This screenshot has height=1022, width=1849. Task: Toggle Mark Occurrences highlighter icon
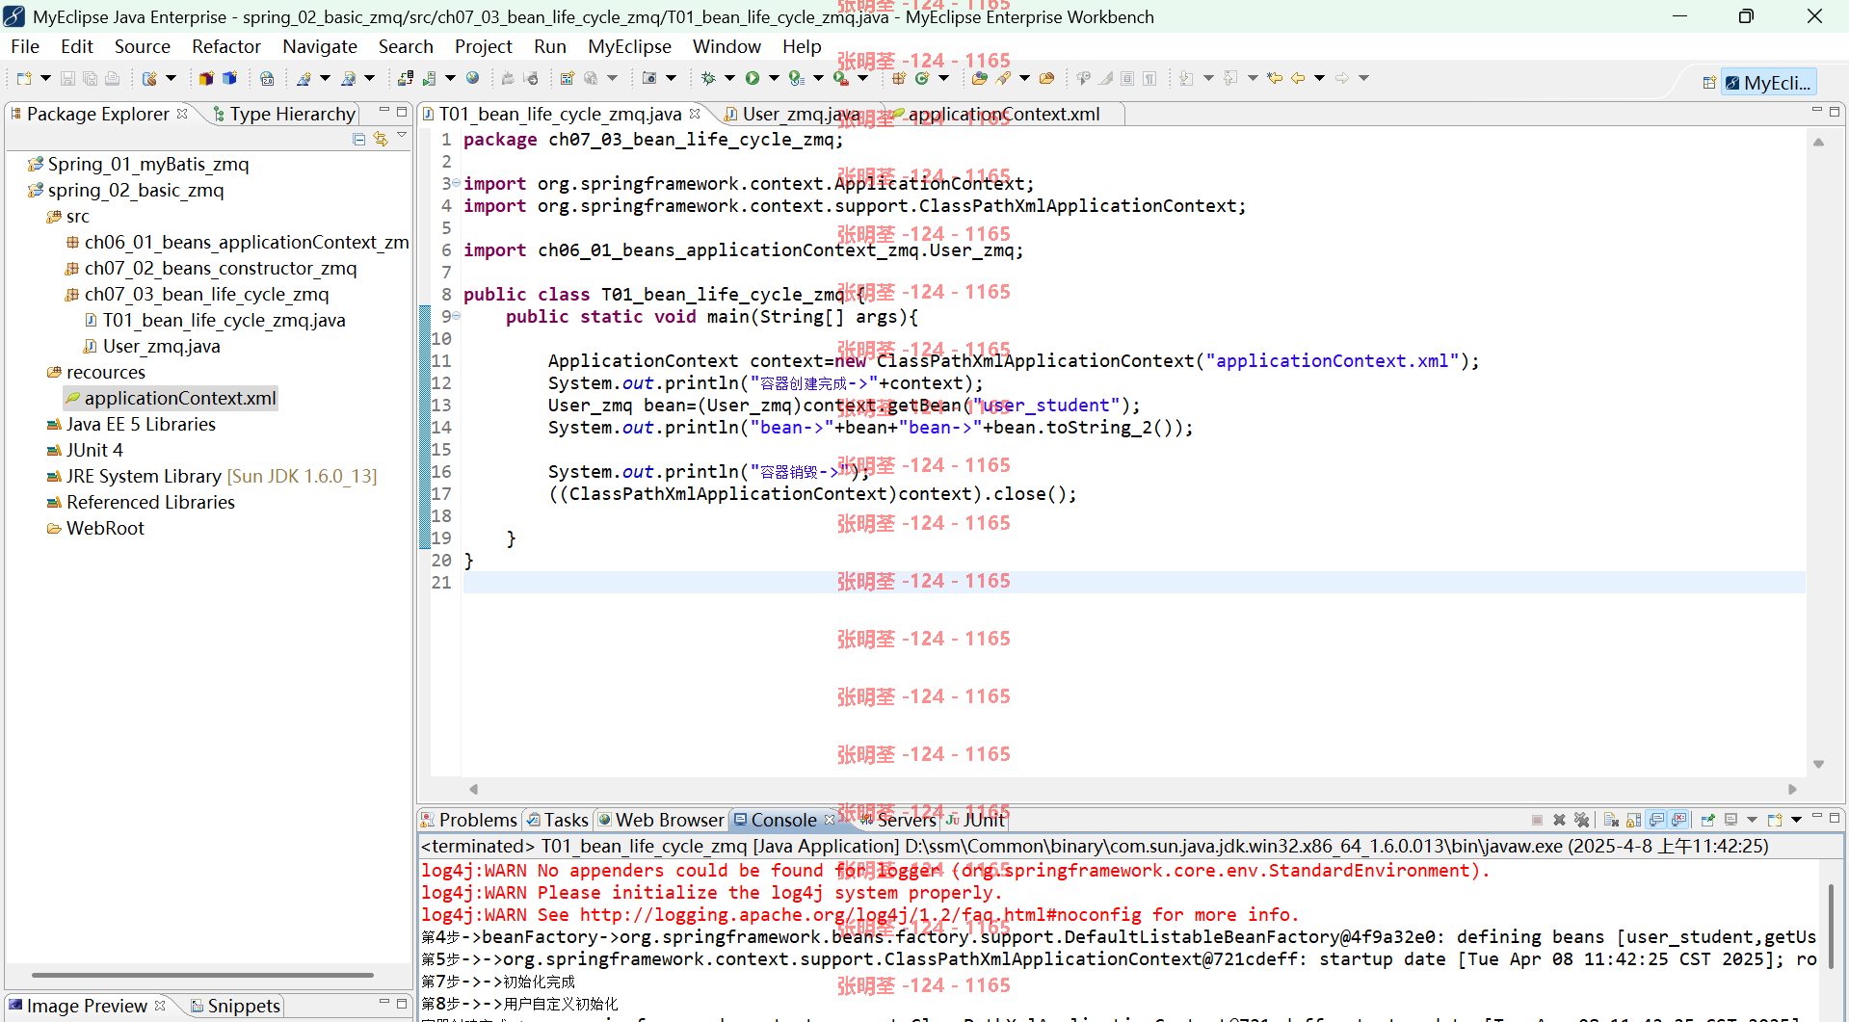(x=1105, y=78)
